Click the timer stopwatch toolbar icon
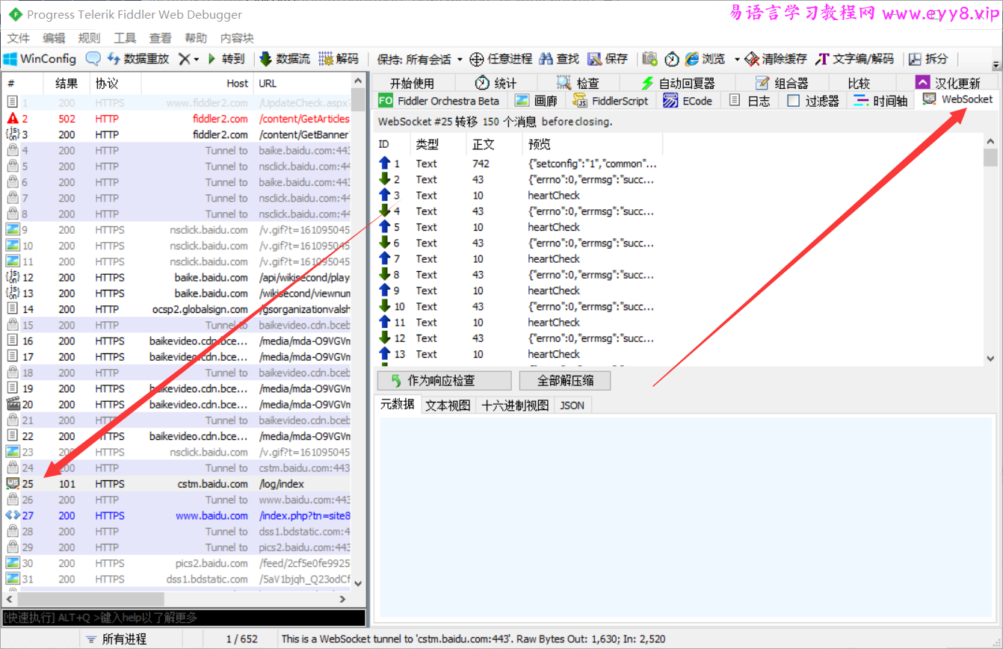1003x649 pixels. click(672, 59)
